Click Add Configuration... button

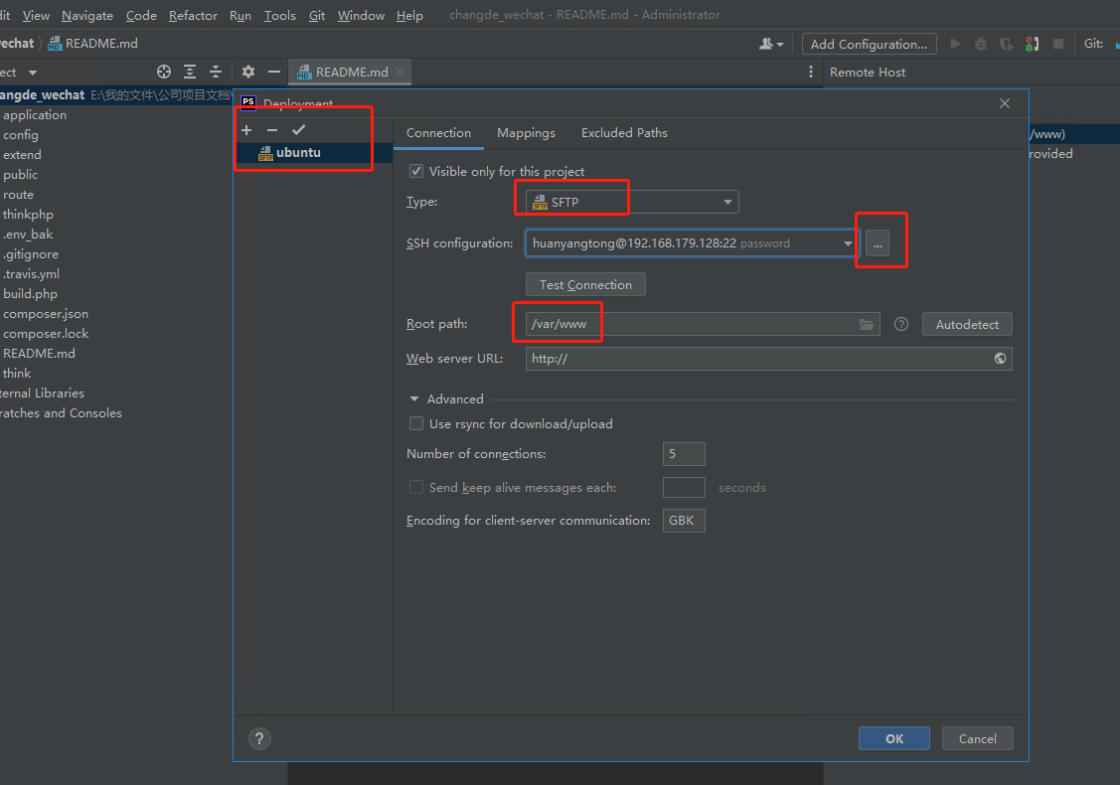tap(869, 45)
